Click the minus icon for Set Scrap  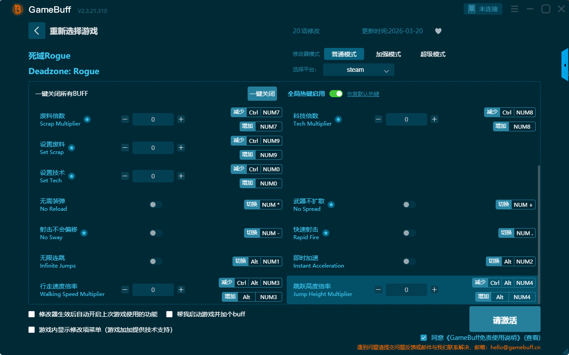[125, 147]
